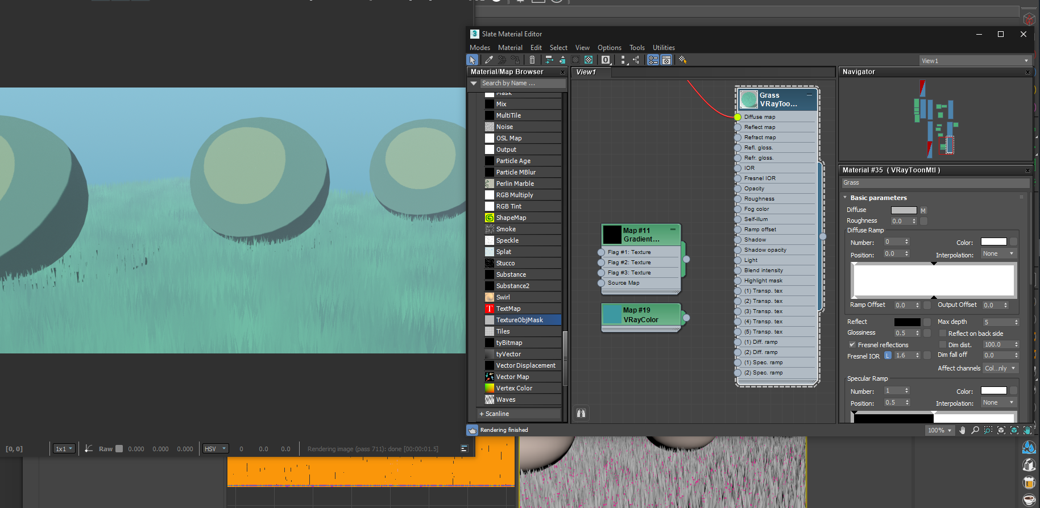Viewport: 1040px width, 508px height.
Task: Click Roughness map slot button
Action: (923, 221)
